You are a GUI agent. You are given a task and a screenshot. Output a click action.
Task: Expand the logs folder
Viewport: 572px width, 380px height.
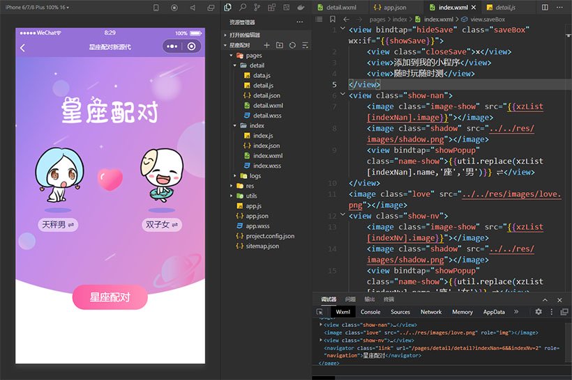click(236, 176)
